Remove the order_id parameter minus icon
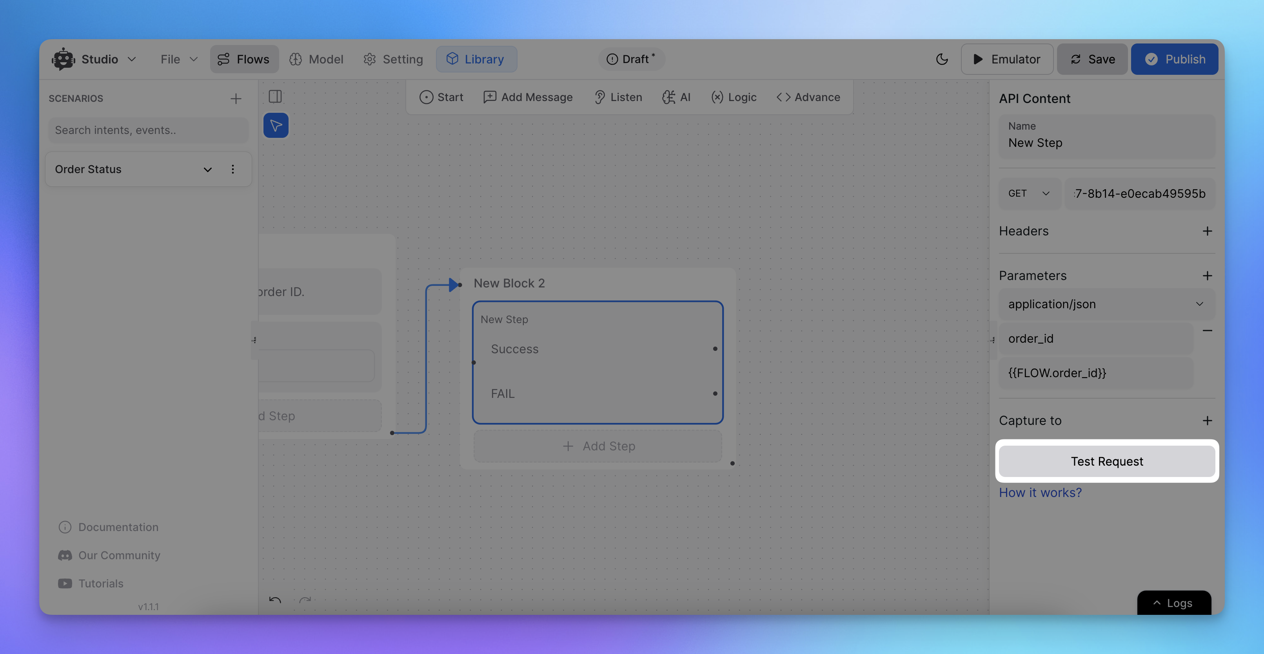This screenshot has height=654, width=1264. click(x=1207, y=331)
